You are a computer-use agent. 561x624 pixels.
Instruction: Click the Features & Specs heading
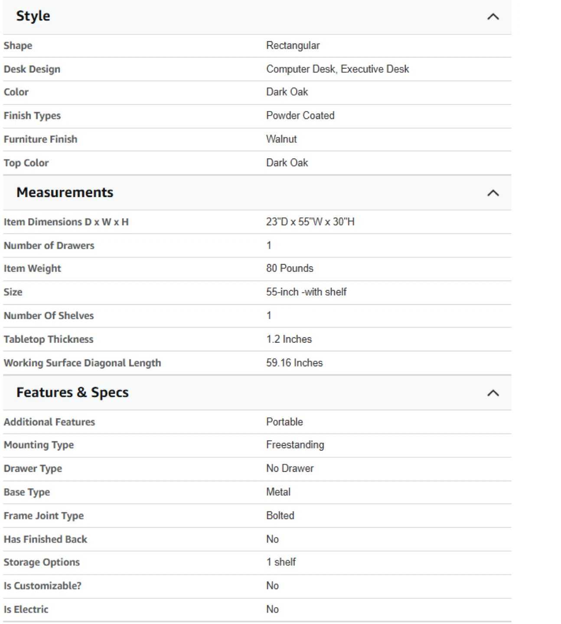coord(73,393)
